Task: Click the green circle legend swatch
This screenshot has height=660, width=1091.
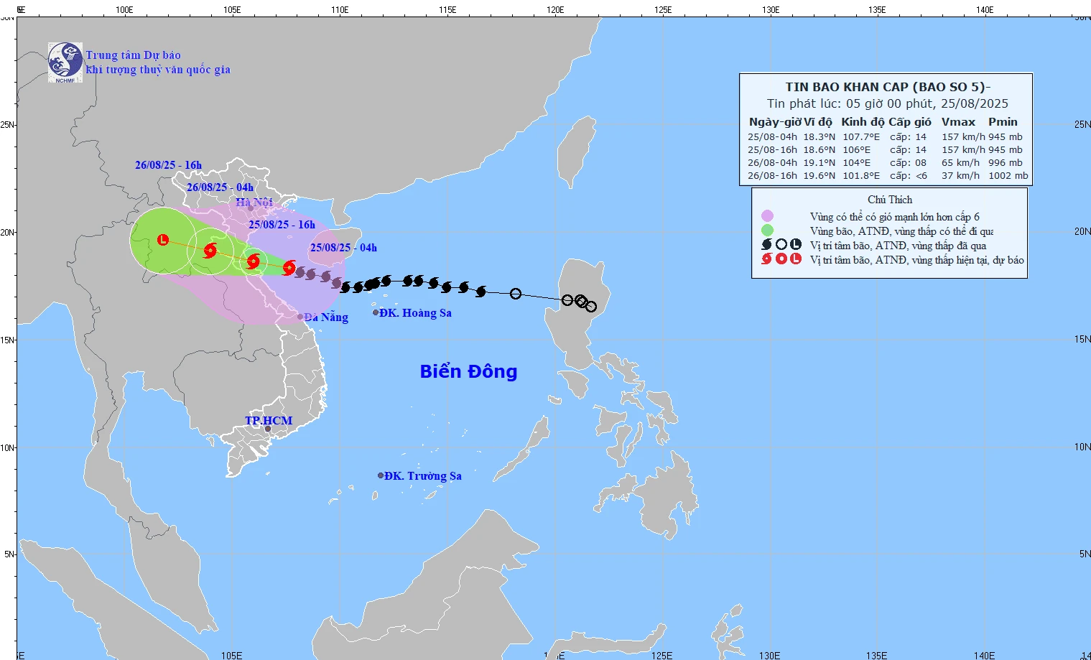Action: click(x=767, y=231)
